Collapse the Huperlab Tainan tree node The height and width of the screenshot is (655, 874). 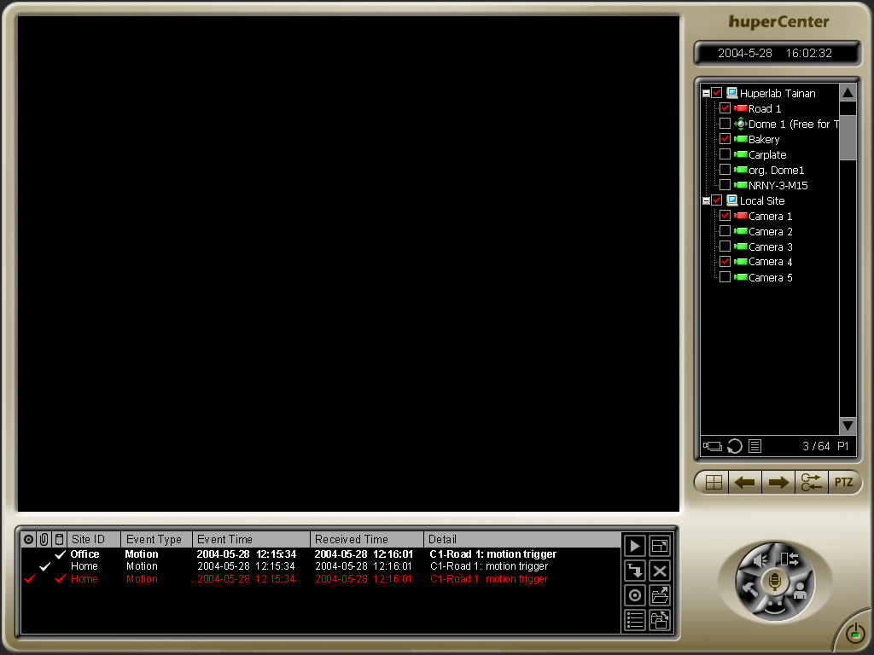pyautogui.click(x=706, y=93)
